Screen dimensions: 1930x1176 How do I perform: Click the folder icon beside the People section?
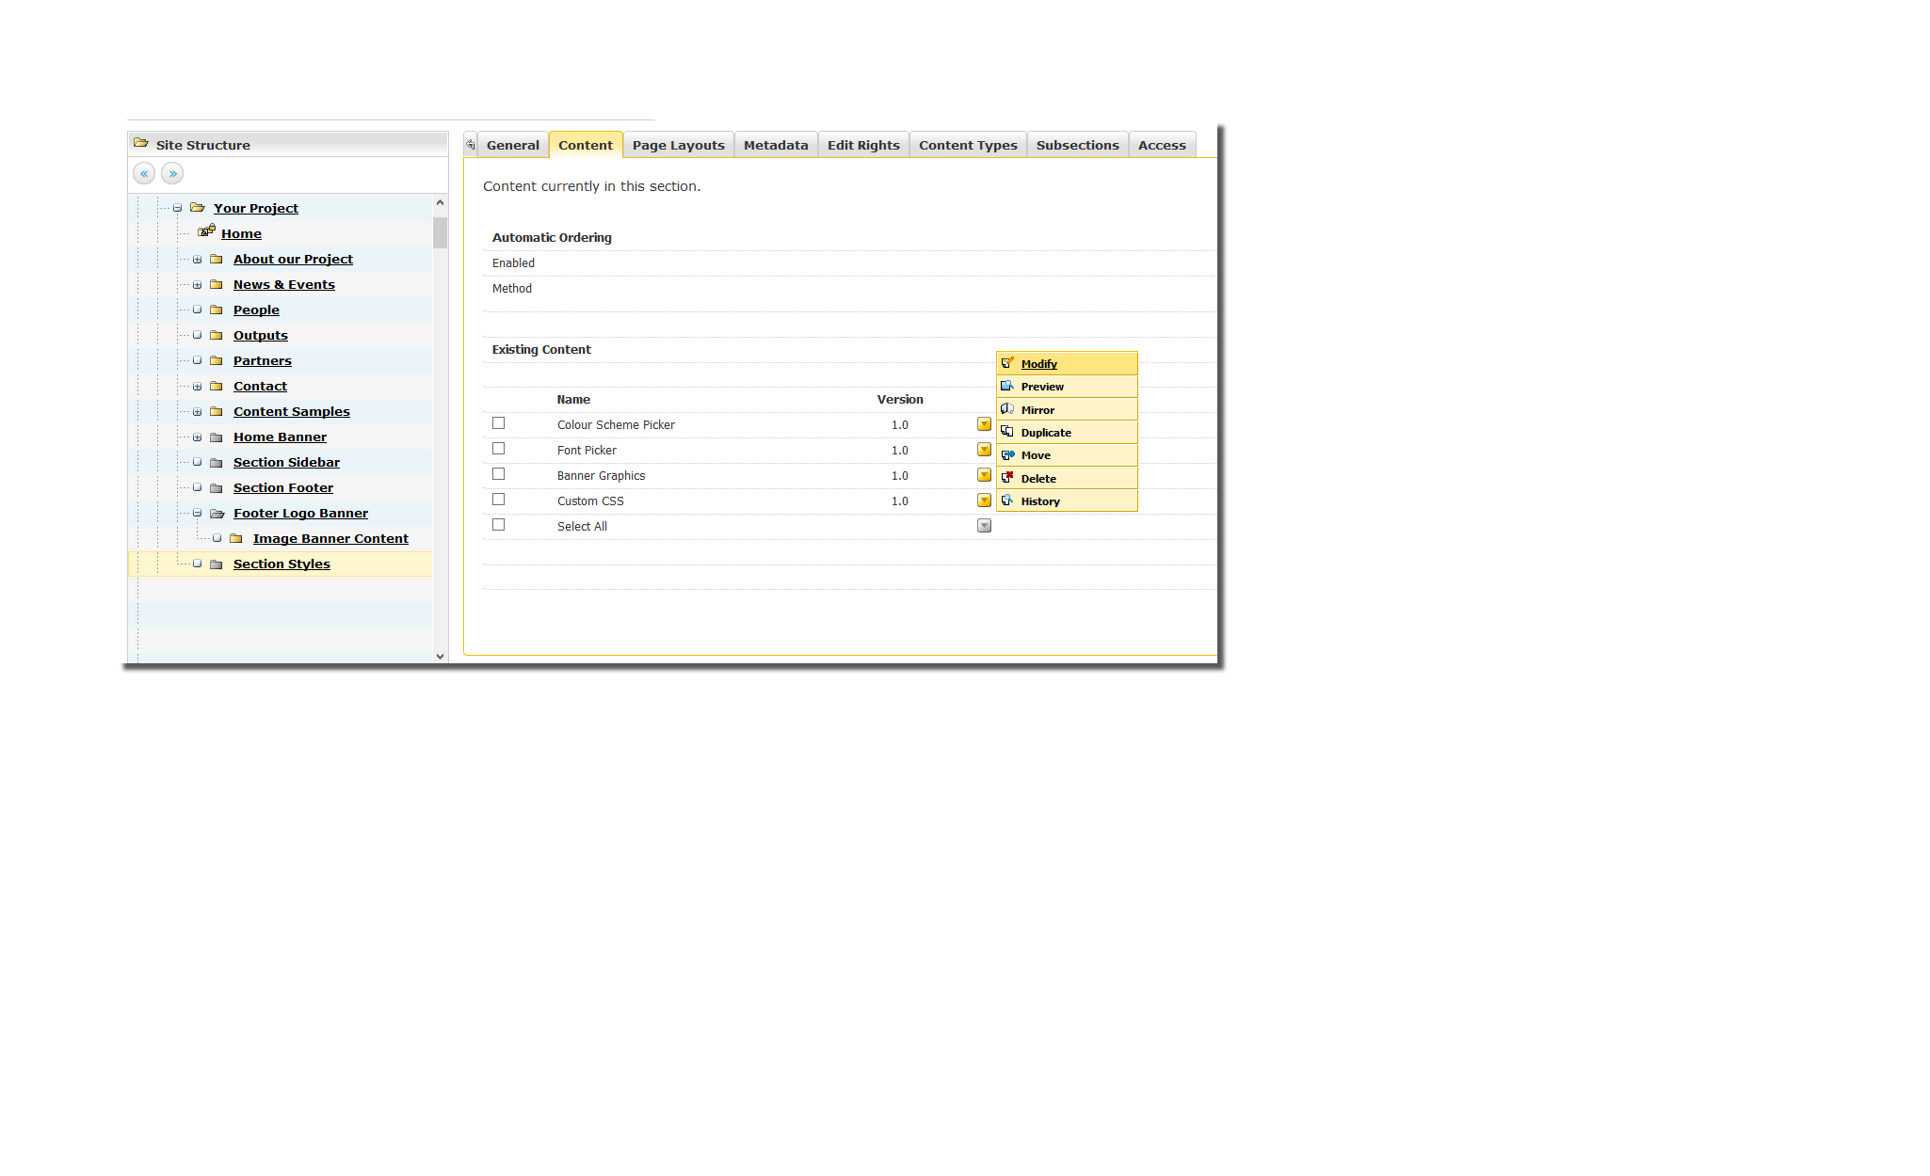point(217,310)
